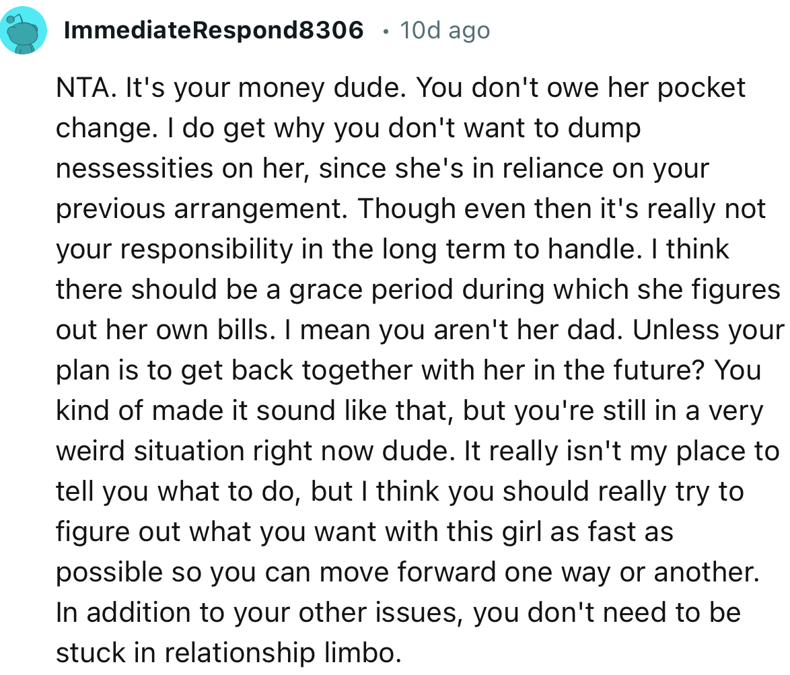Click the Reddit snoo avatar icon

(24, 31)
